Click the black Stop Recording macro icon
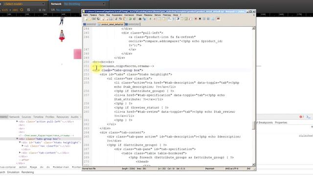This screenshot has width=313, height=176. [200, 19]
